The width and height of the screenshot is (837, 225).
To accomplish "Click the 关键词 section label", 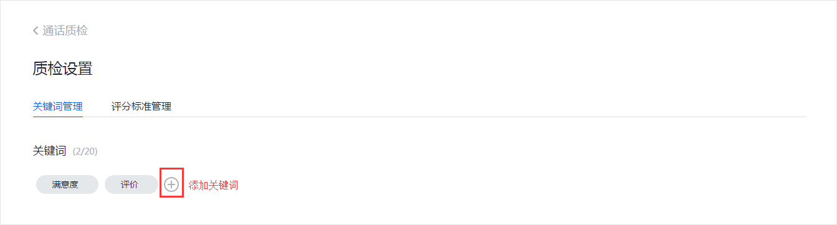I will 49,151.
